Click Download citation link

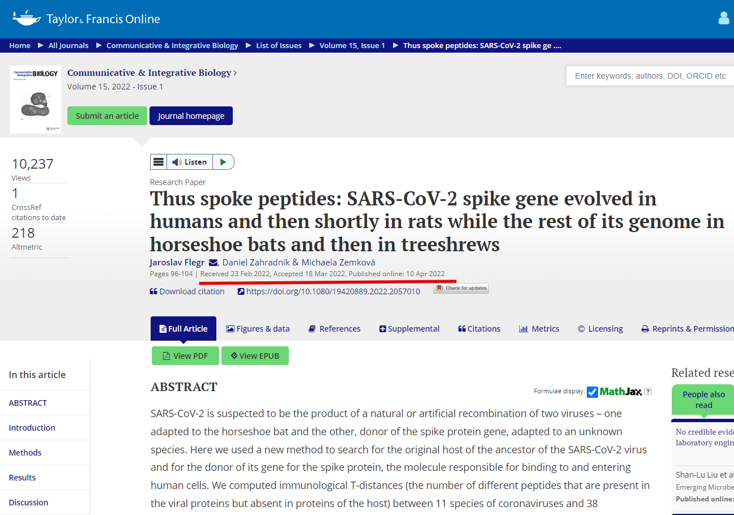187,291
